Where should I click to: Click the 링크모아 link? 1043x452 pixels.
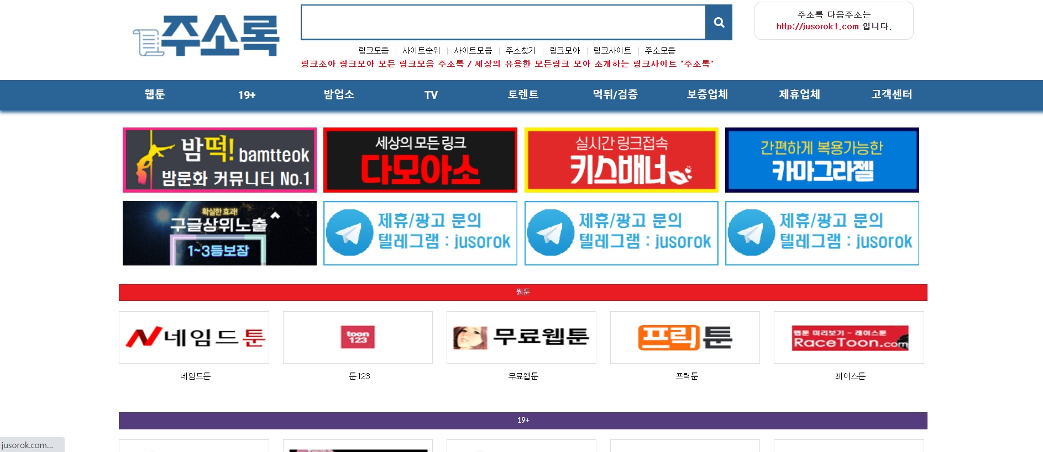click(x=565, y=51)
